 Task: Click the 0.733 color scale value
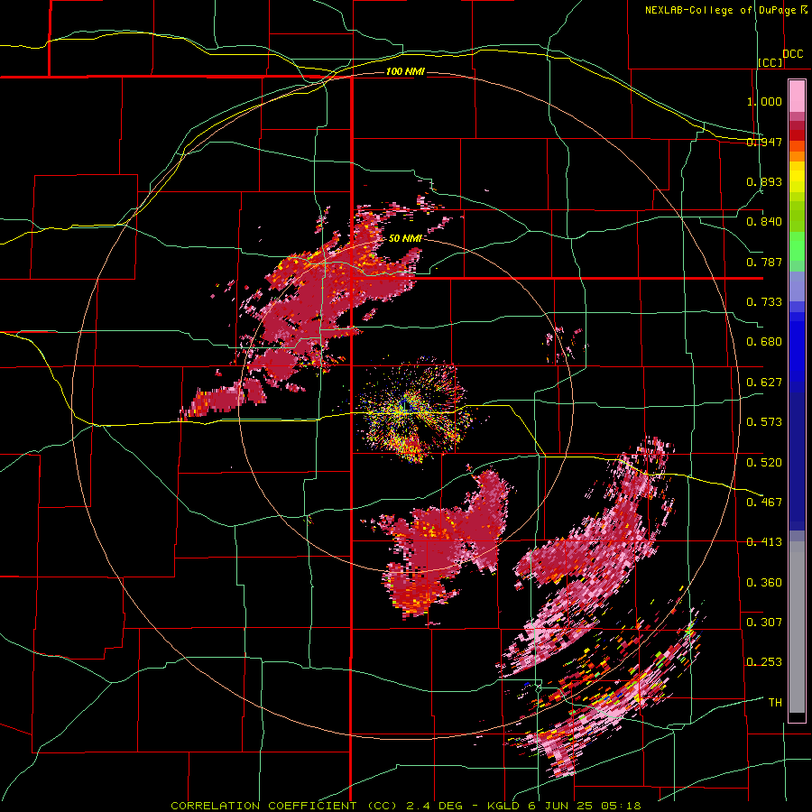click(x=764, y=302)
